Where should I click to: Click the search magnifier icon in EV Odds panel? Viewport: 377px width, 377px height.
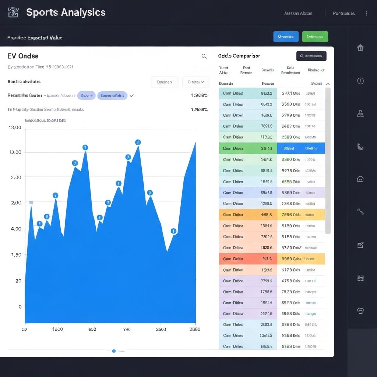[x=204, y=56]
